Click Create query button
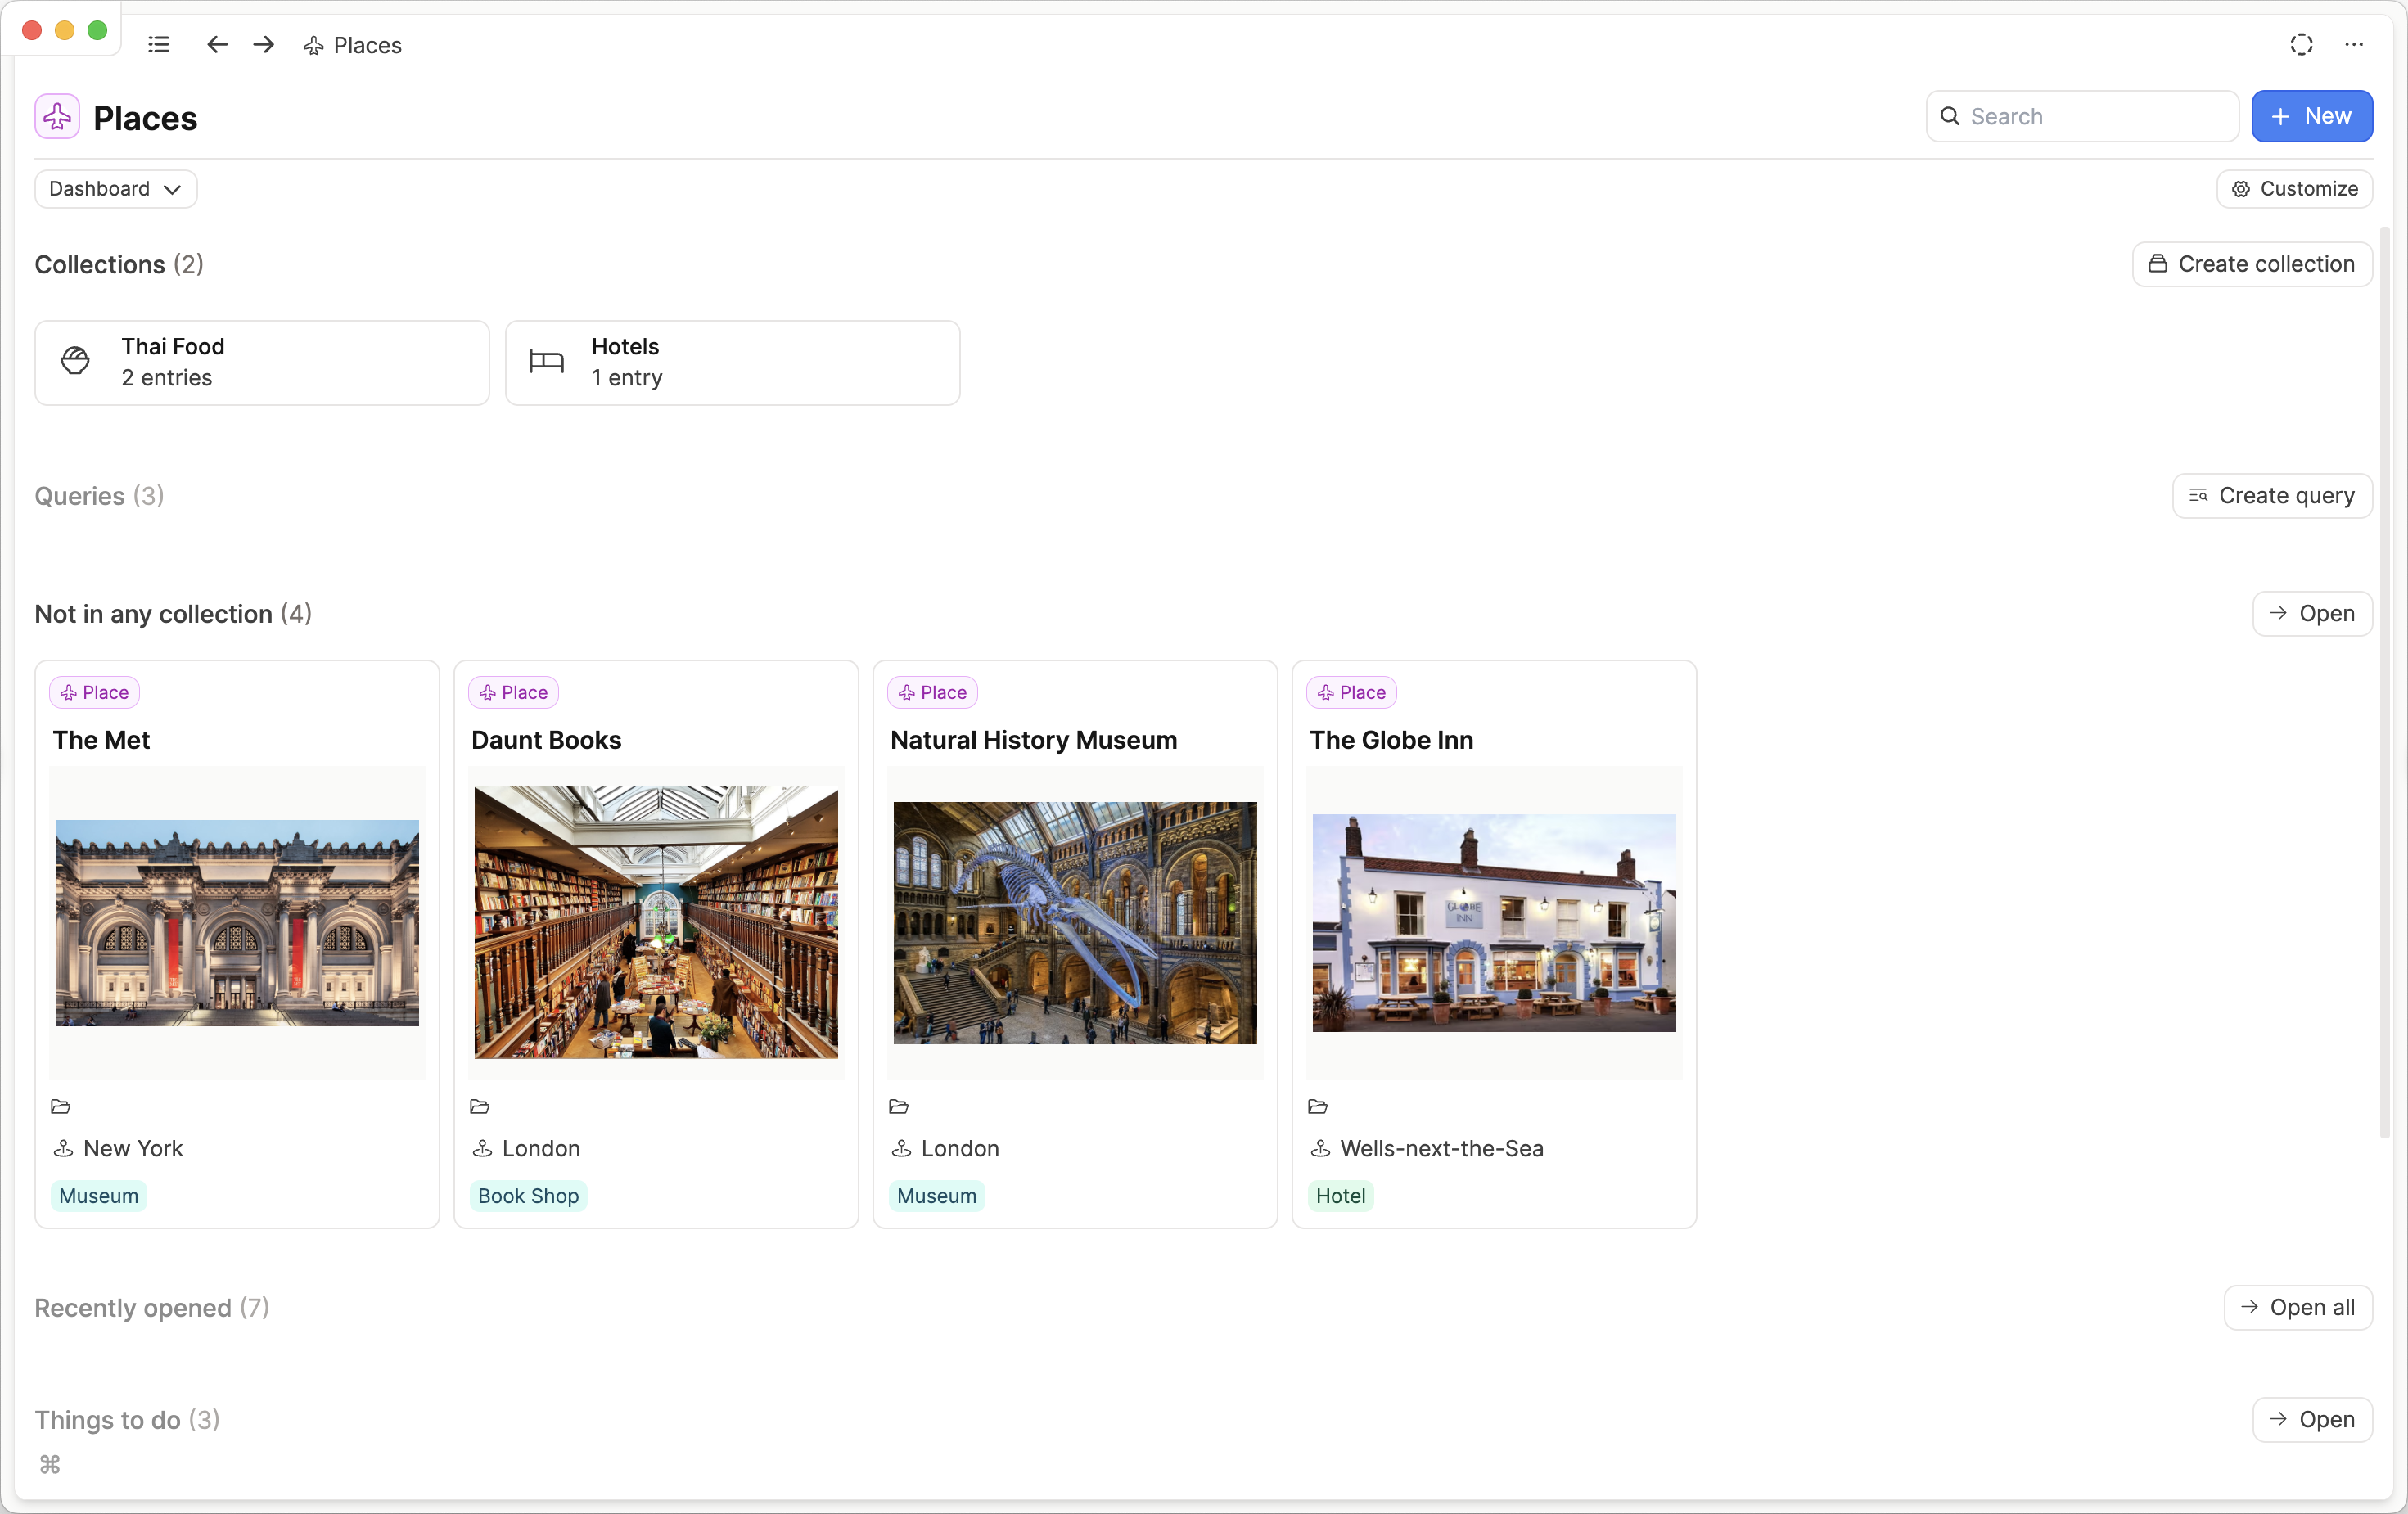 coord(2272,496)
